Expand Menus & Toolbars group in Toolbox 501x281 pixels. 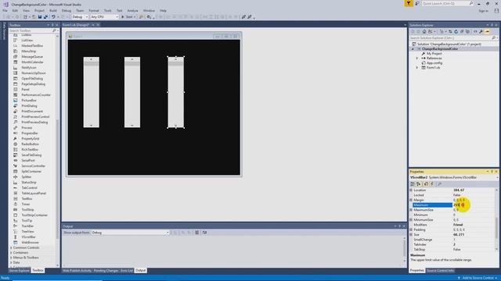pyautogui.click(x=11, y=258)
